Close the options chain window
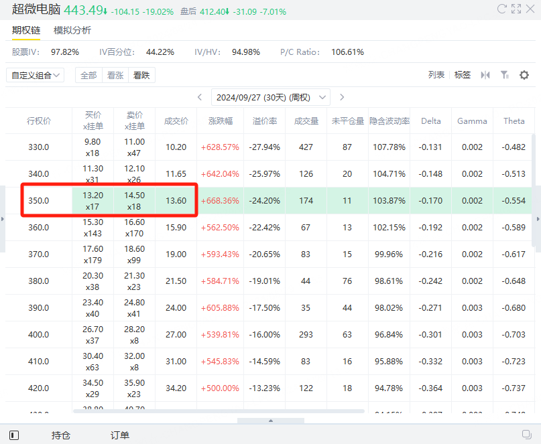The image size is (541, 444). tap(530, 9)
